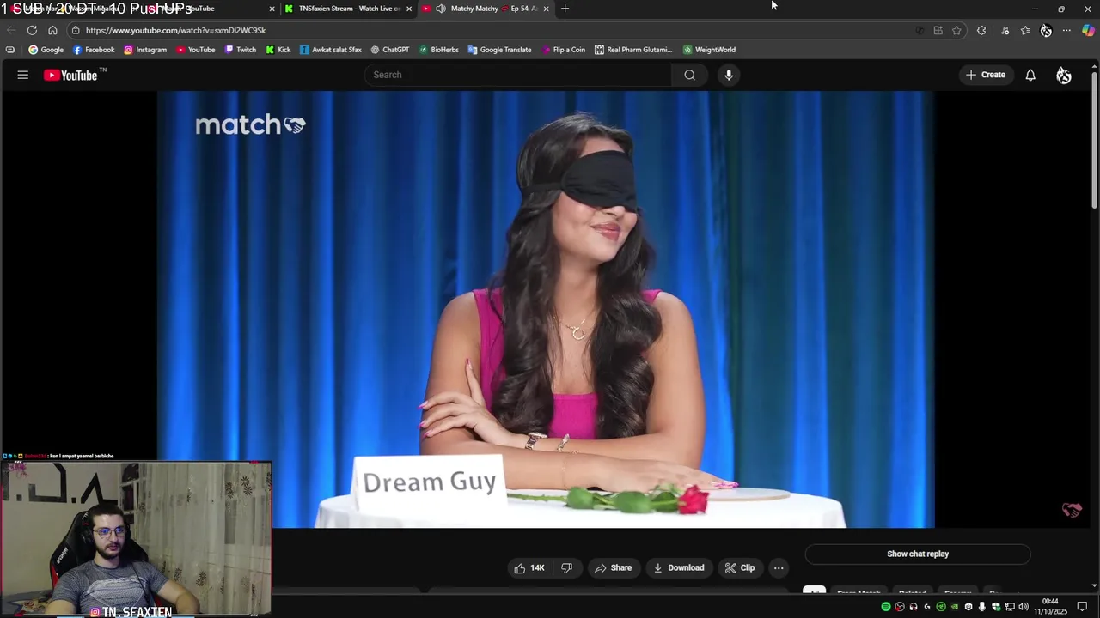Open Flip a Coin bookmark
The width and height of the screenshot is (1100, 618).
(564, 50)
